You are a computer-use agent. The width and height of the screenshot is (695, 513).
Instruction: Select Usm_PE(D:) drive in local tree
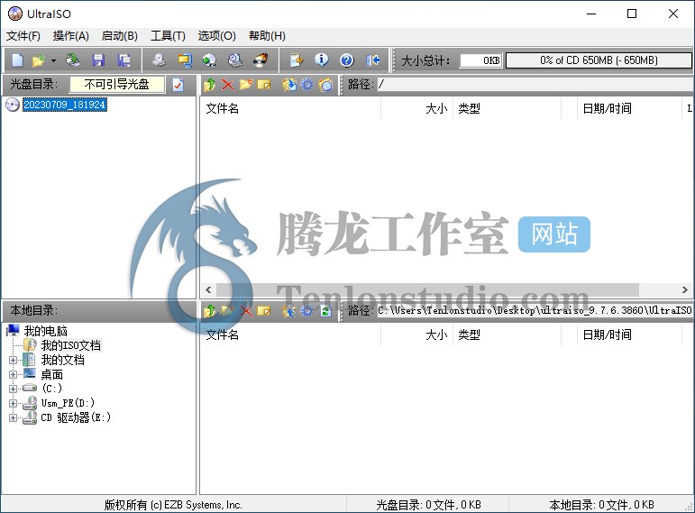pos(68,403)
